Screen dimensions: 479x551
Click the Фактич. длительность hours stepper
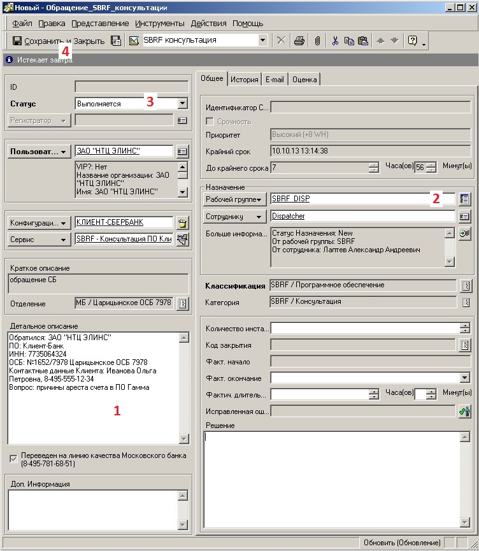pos(374,394)
